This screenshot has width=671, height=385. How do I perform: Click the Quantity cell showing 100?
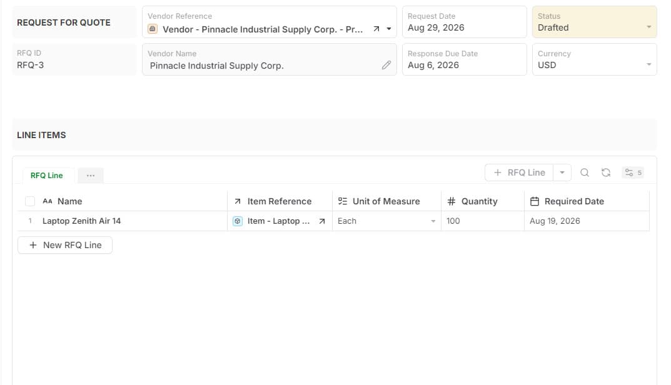click(x=483, y=221)
